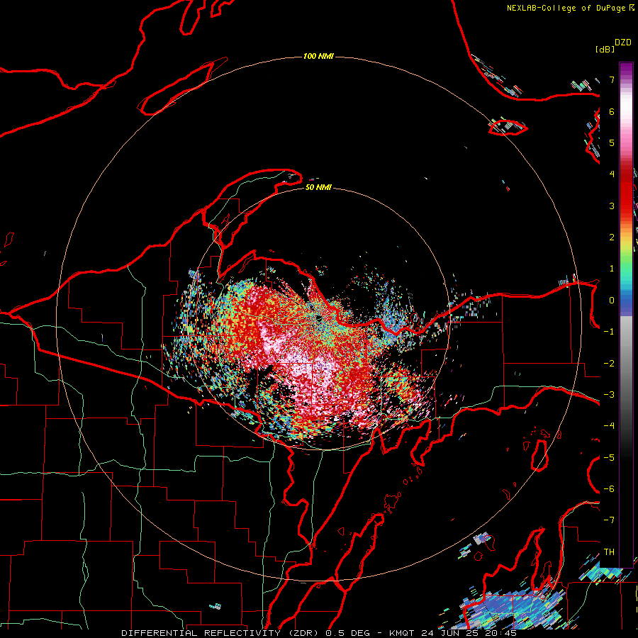Click the 6 value on color scale
This screenshot has width=638, height=638.
pyautogui.click(x=612, y=111)
